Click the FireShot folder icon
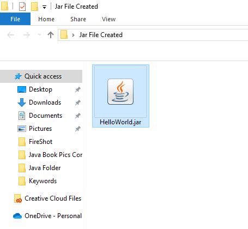Screen dimensions: 248x229 click(22, 142)
